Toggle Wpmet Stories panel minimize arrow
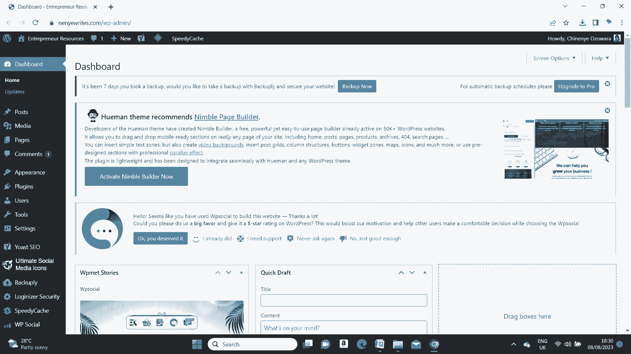Image resolution: width=631 pixels, height=354 pixels. click(x=242, y=272)
